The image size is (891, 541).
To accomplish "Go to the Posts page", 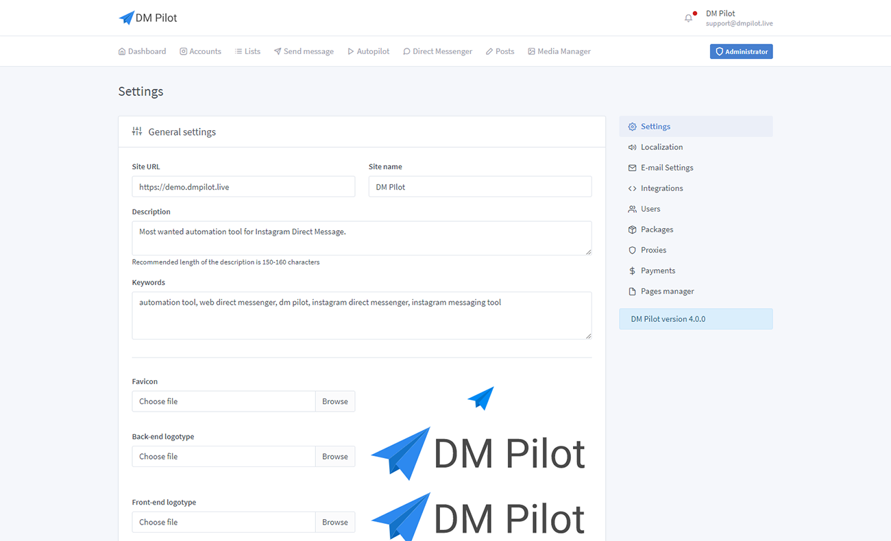I will click(500, 51).
